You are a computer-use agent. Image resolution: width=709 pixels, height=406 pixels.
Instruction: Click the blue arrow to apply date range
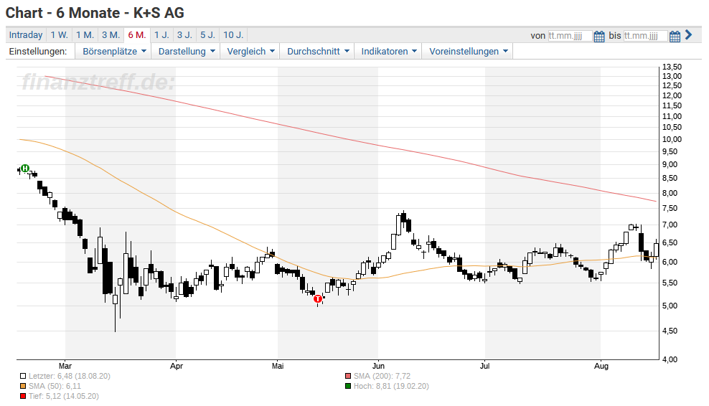[689, 35]
